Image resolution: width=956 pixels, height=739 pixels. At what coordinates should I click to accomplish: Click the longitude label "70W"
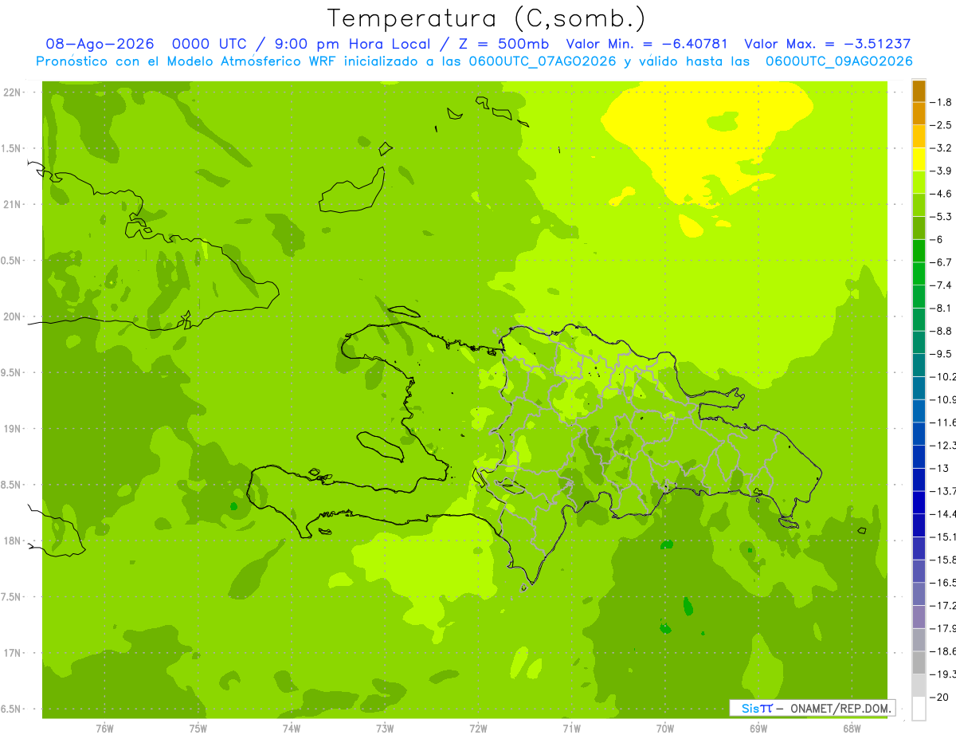[x=665, y=729]
